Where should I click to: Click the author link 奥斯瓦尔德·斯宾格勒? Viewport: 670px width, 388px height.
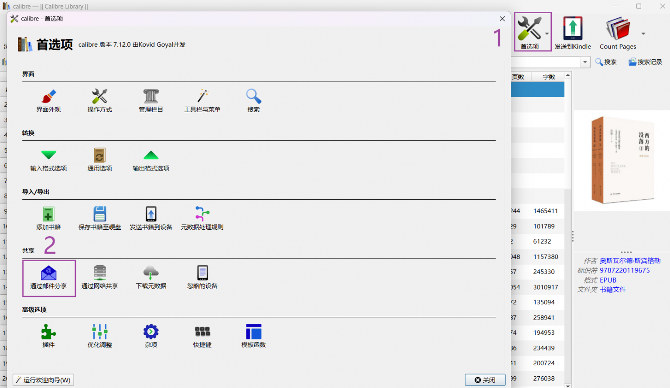(x=630, y=261)
